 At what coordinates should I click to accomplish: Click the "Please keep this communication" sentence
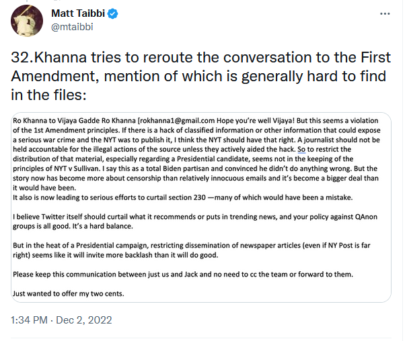[x=183, y=274]
